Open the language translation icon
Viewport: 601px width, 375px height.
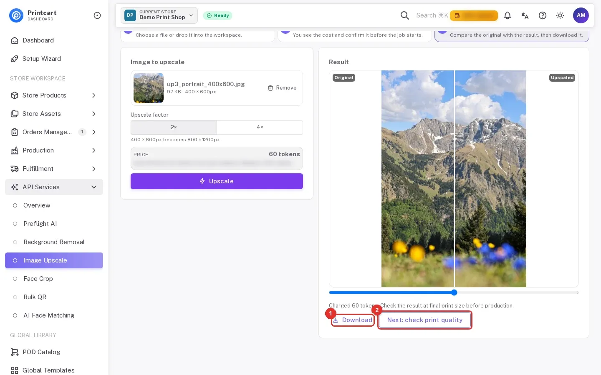pos(525,15)
